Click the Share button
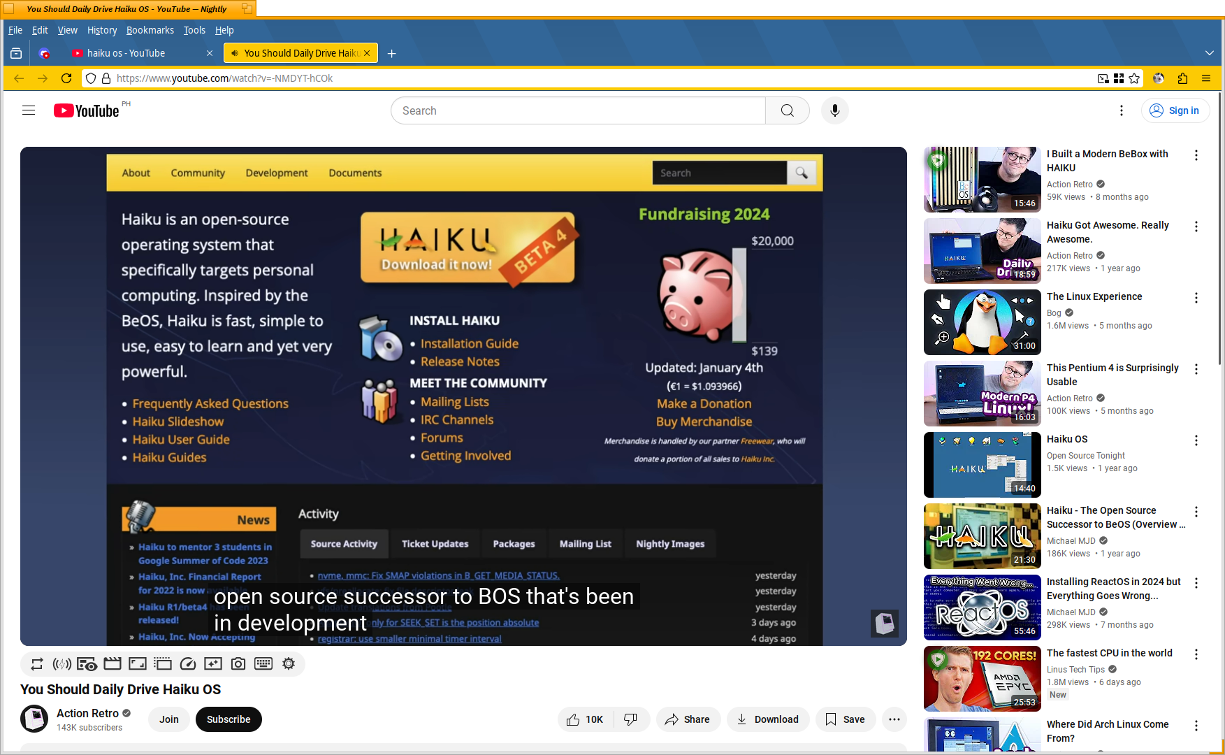 688,719
